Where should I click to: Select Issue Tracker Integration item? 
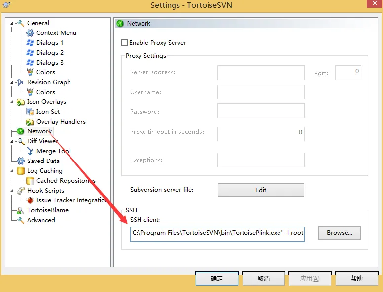71,200
